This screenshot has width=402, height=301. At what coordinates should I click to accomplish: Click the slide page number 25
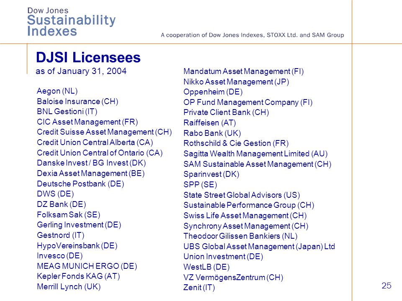pyautogui.click(x=387, y=286)
